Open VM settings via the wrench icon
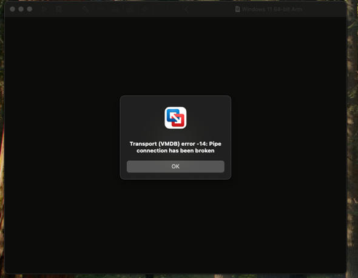This screenshot has width=358, height=278. tap(86, 9)
